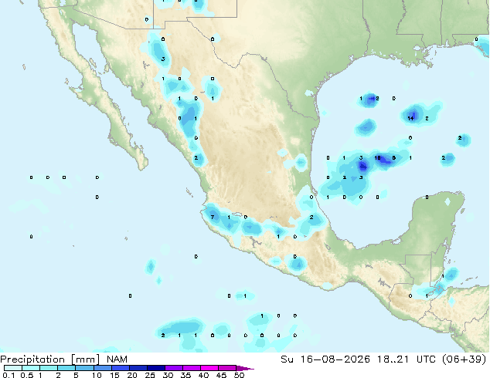Click the legend scale label '50'

coord(239,375)
